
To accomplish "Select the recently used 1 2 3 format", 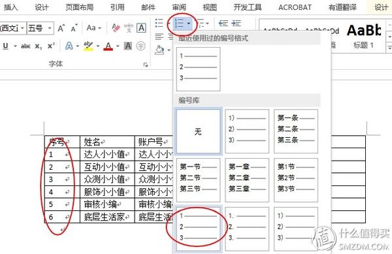I will coord(198,69).
